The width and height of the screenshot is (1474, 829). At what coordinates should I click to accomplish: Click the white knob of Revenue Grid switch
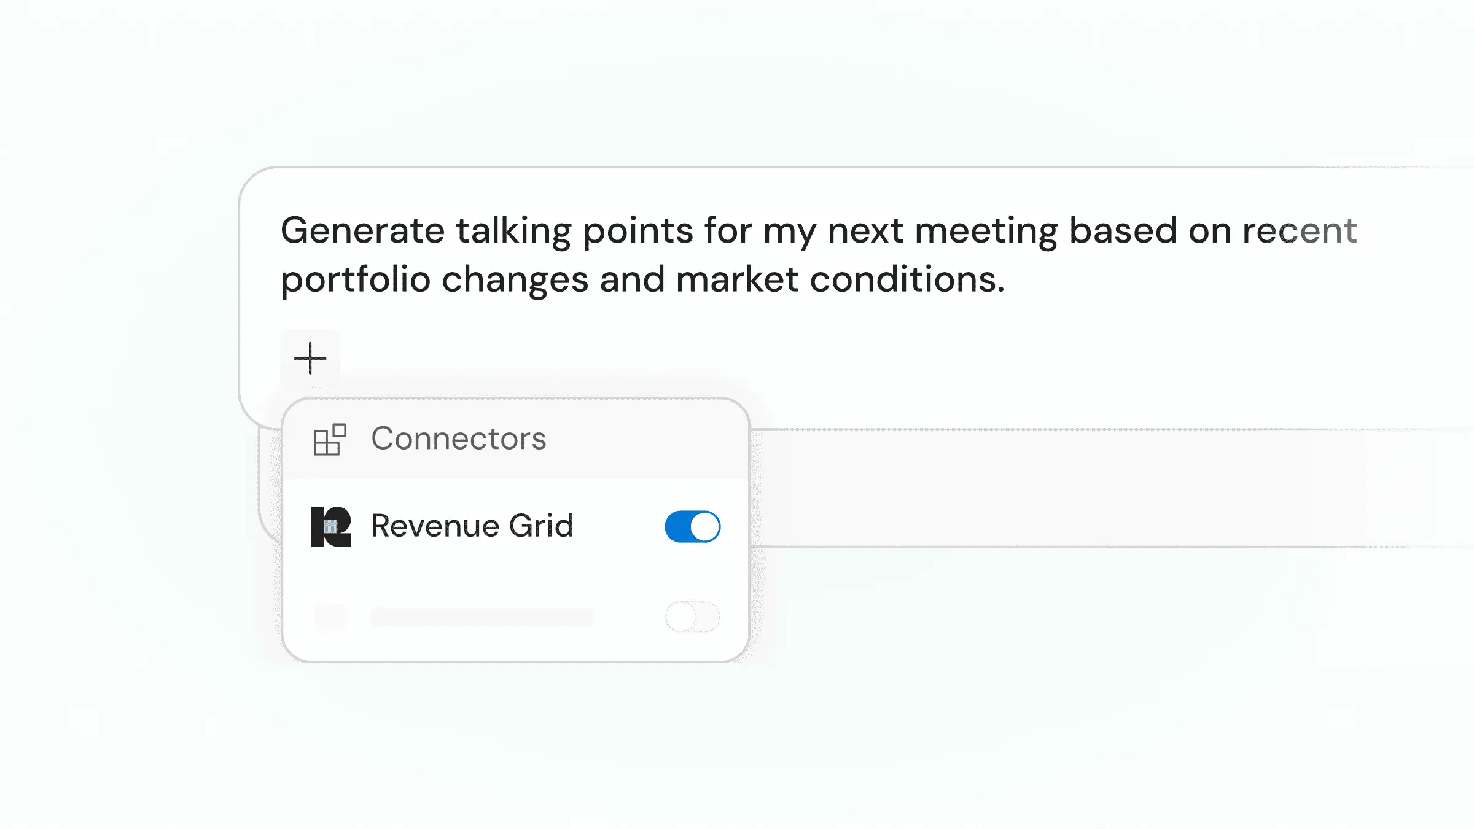click(704, 526)
